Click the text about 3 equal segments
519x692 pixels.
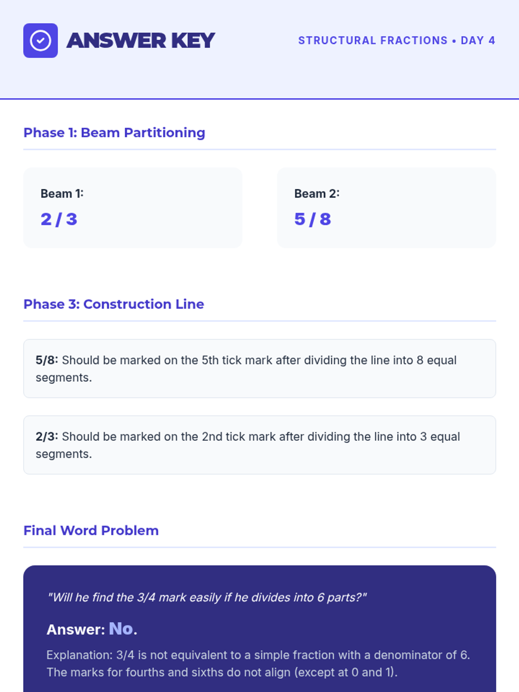pyautogui.click(x=261, y=437)
